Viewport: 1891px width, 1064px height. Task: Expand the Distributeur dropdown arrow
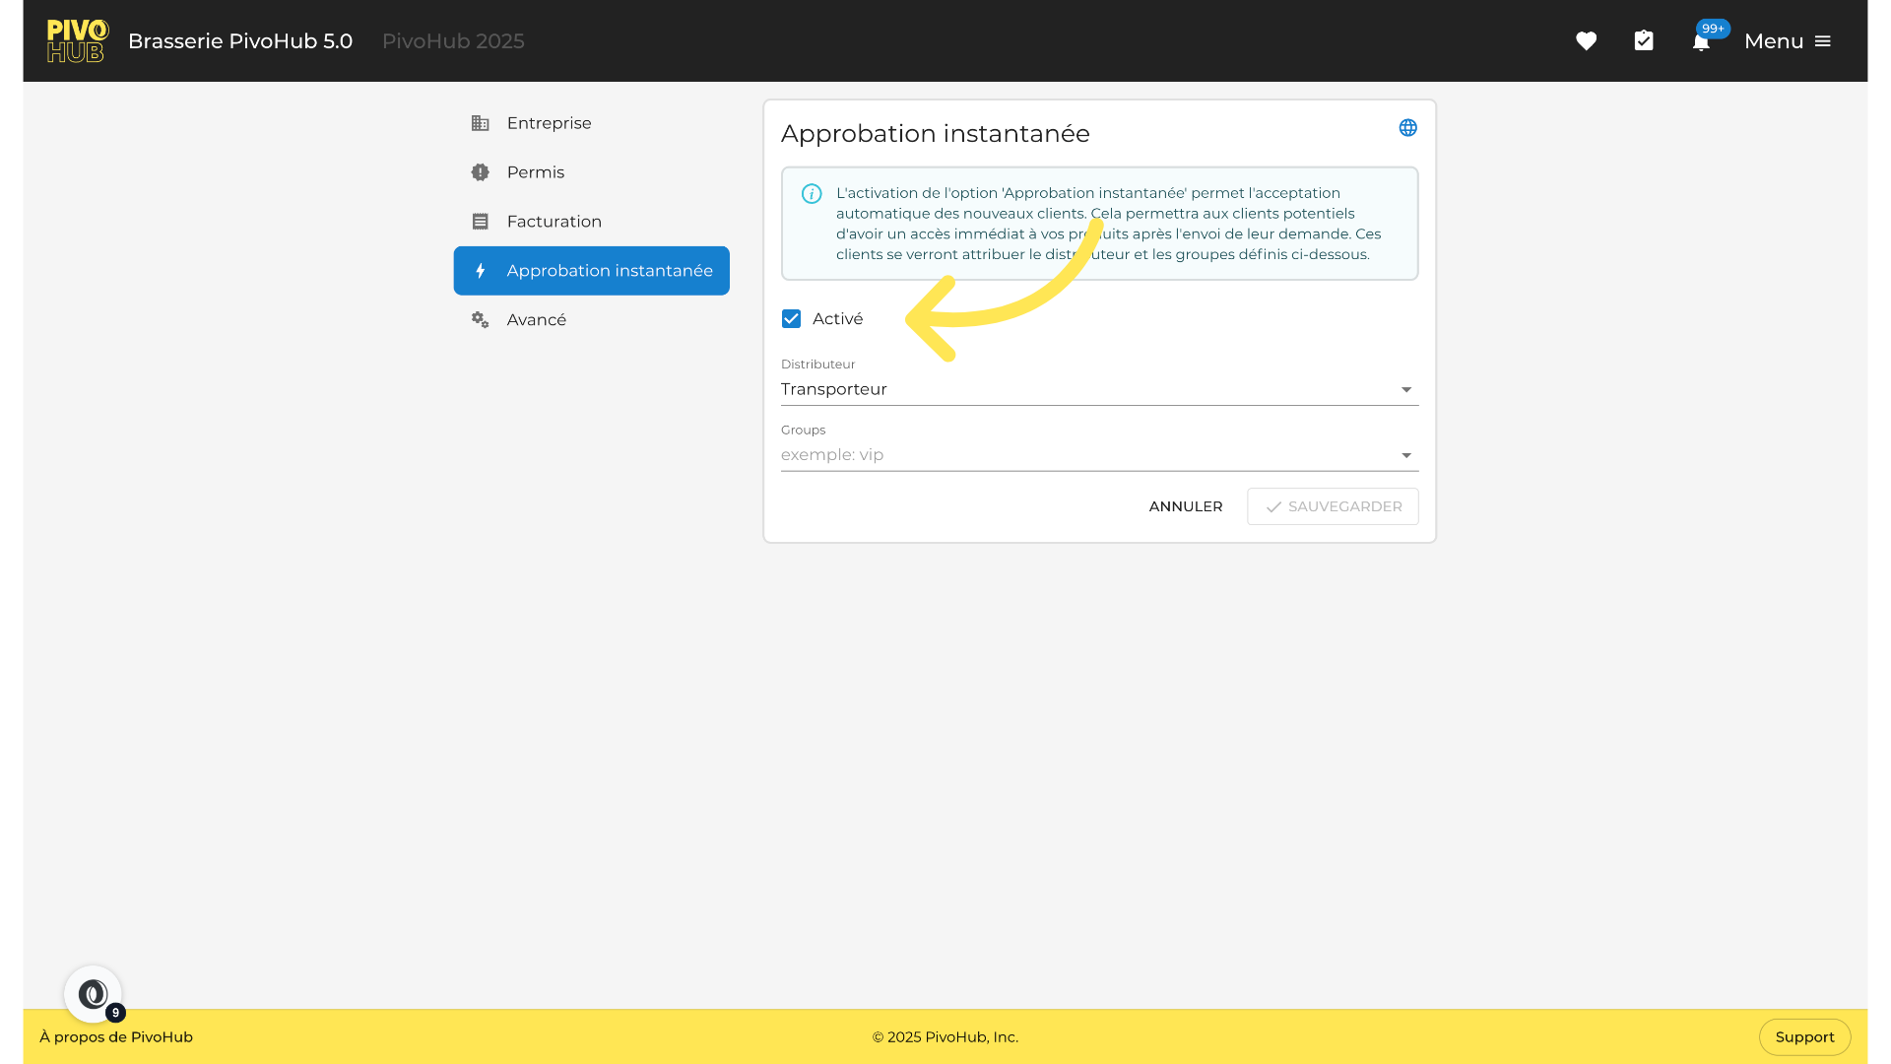pyautogui.click(x=1406, y=390)
